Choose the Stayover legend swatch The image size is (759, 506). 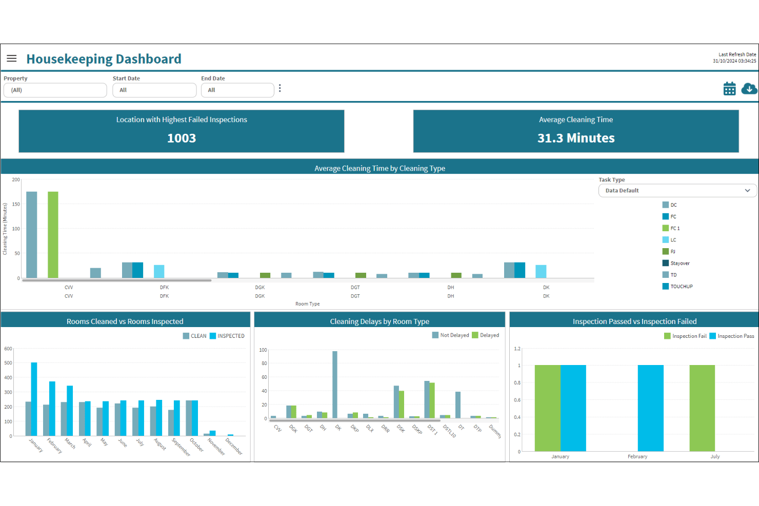666,263
